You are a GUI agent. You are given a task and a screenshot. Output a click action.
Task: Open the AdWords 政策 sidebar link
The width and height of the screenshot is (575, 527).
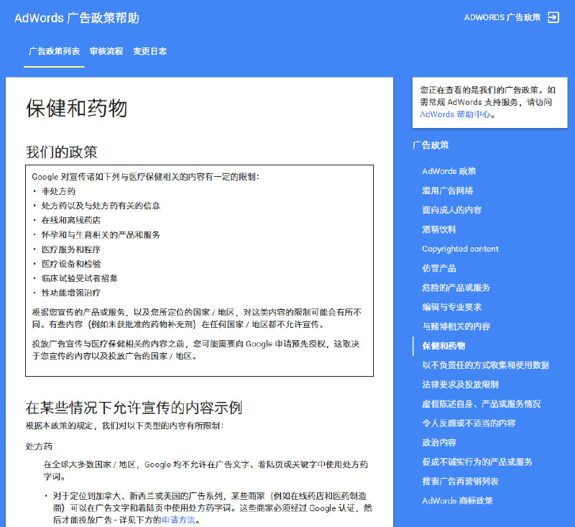tap(448, 171)
